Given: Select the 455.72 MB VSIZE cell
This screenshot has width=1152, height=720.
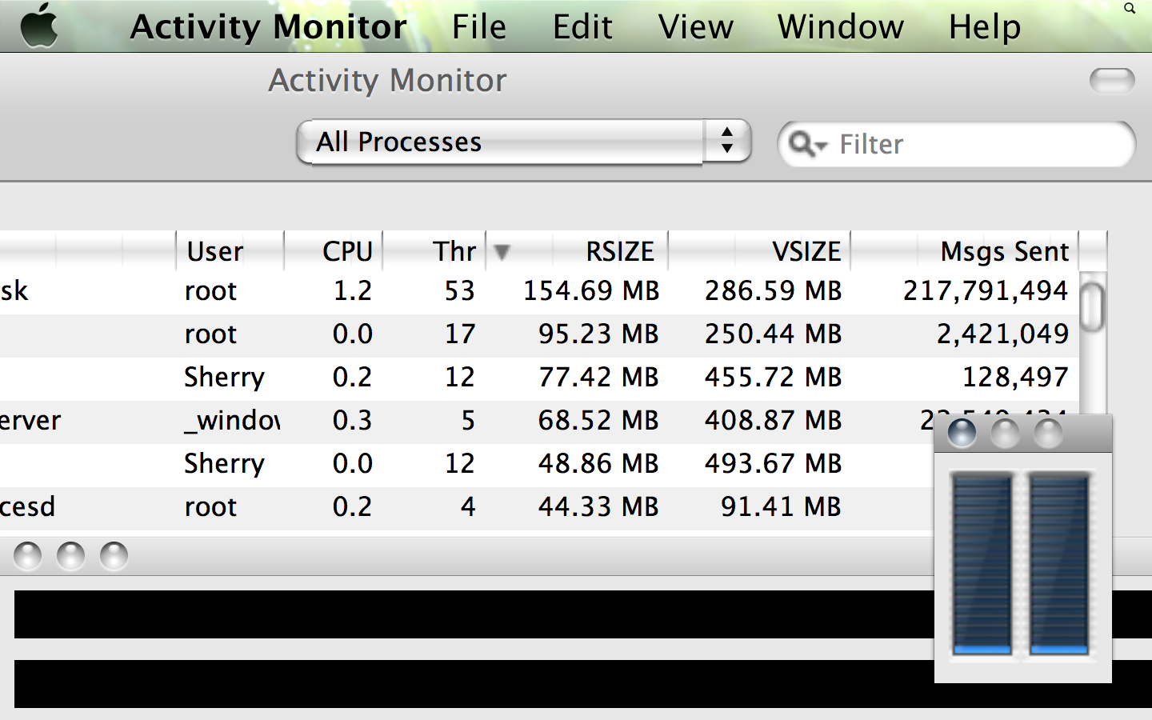Looking at the screenshot, I should (773, 377).
